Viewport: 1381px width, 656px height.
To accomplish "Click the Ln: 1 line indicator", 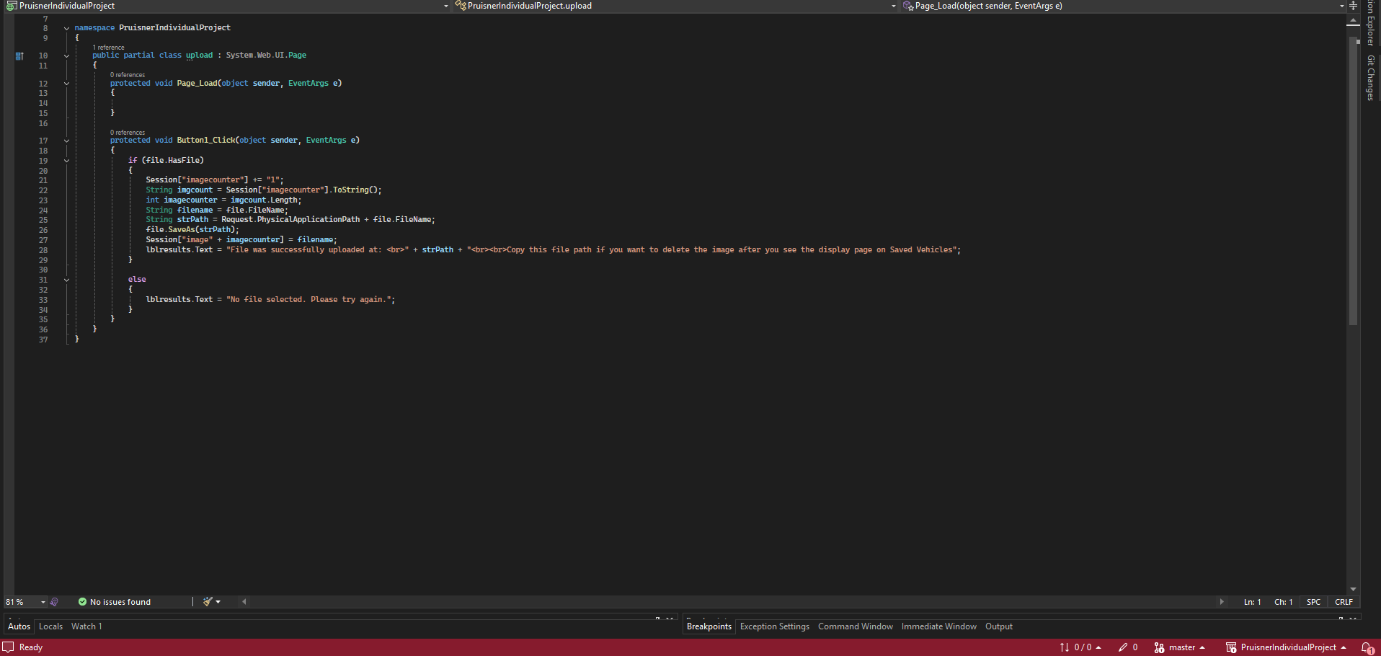I will 1252,602.
